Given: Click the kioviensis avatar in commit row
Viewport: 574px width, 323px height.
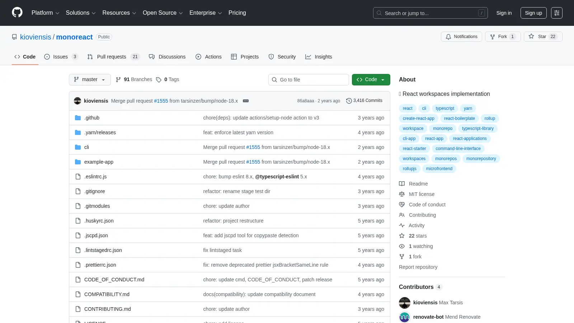Looking at the screenshot, I should 77,101.
